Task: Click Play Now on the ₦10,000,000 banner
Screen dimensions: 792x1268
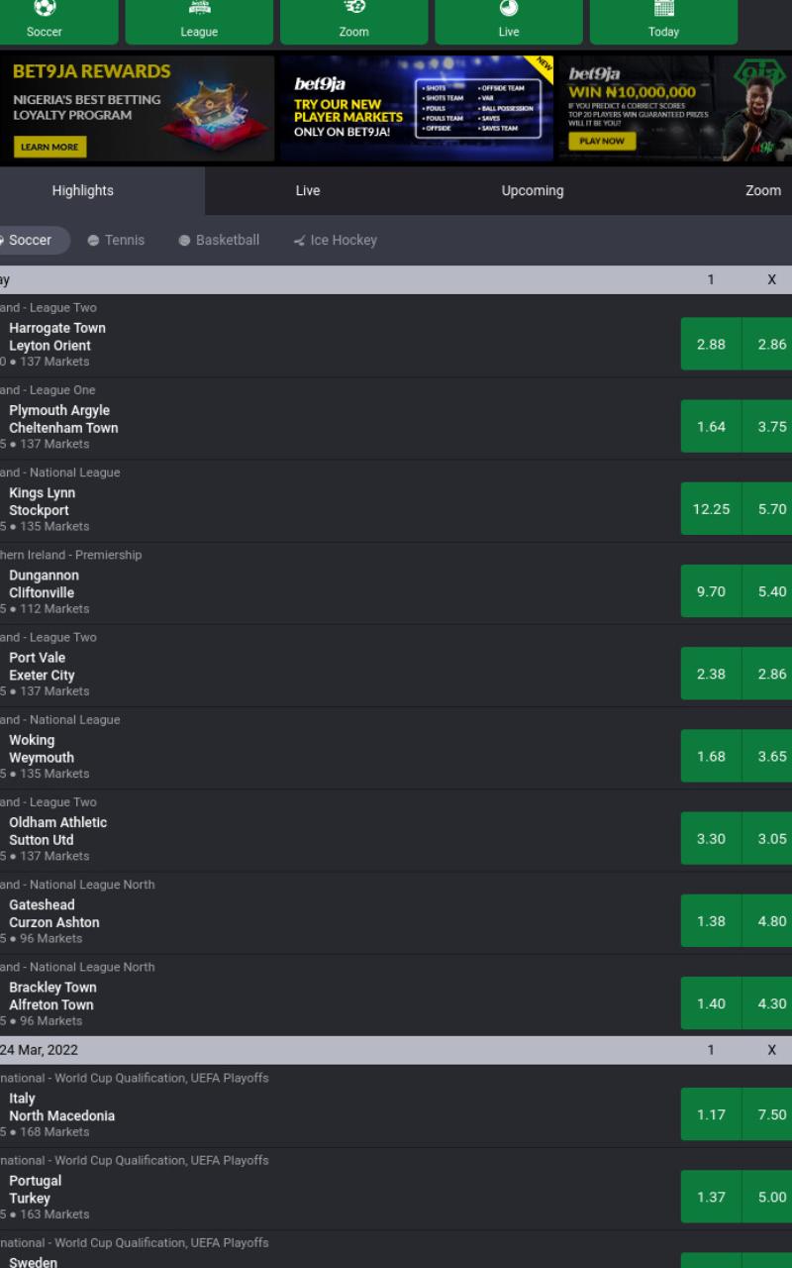Action: [x=602, y=141]
